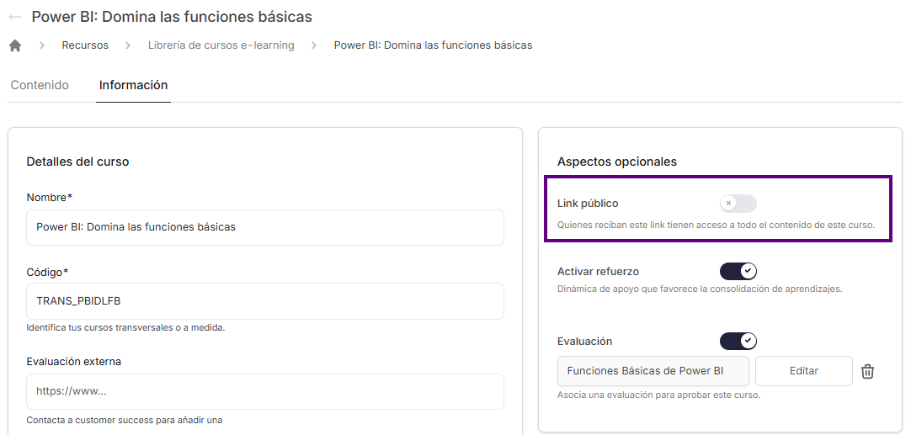Image resolution: width=911 pixels, height=435 pixels.
Task: Click the last breadcrumb Power BI course
Action: (433, 45)
